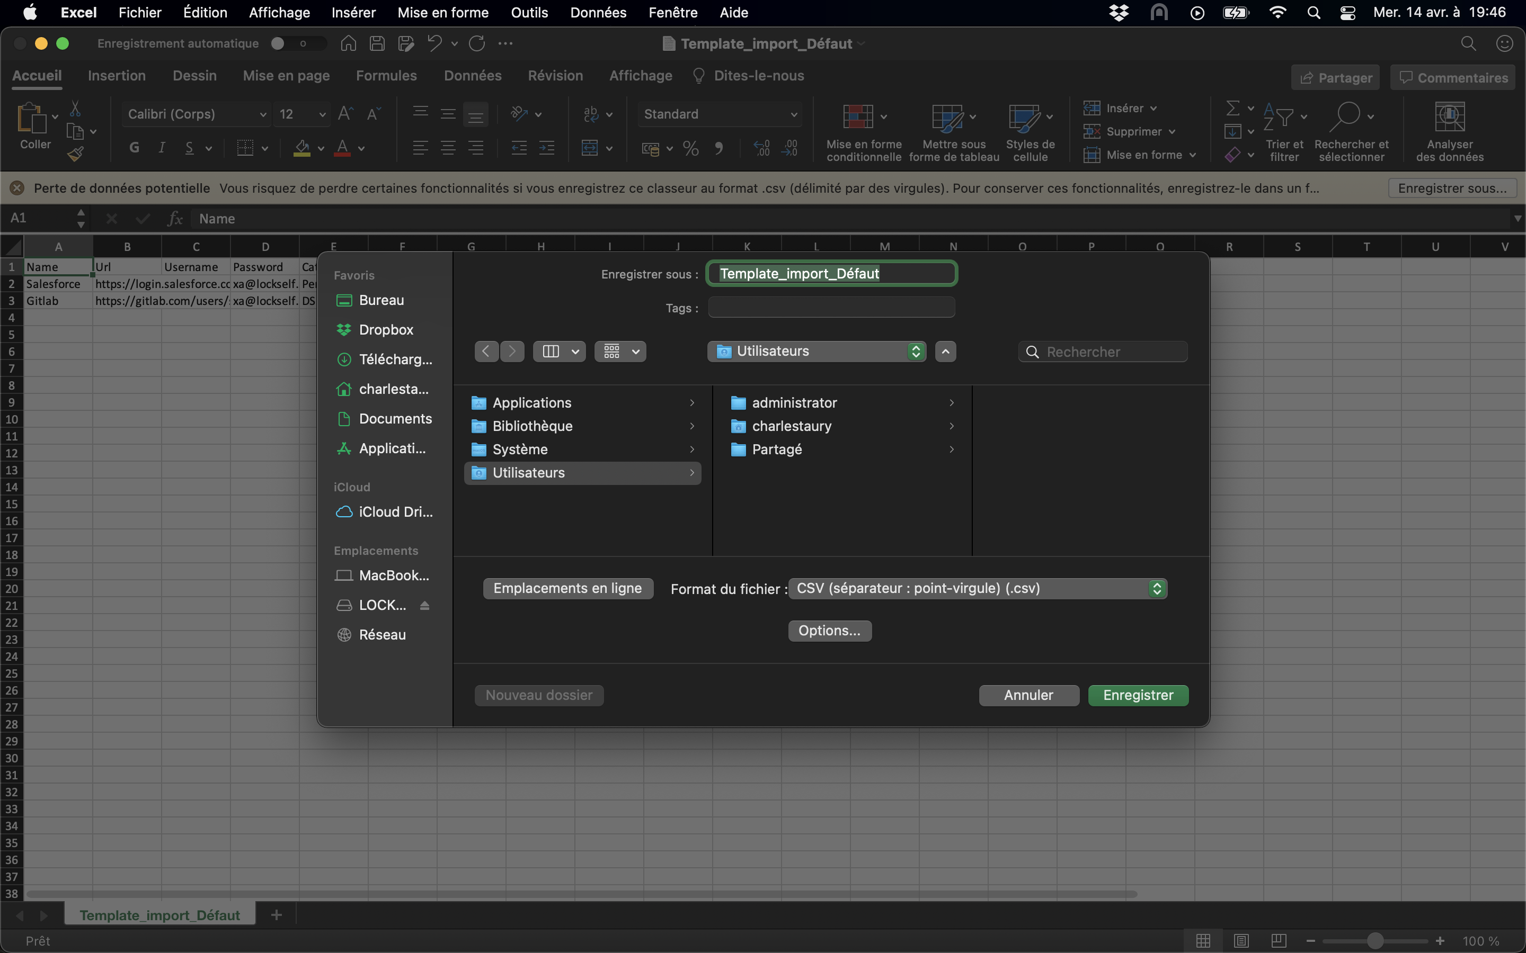
Task: Click the scissors cut icon
Action: click(x=75, y=109)
